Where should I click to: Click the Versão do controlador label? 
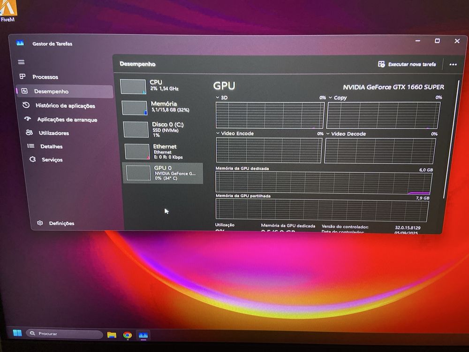click(345, 227)
